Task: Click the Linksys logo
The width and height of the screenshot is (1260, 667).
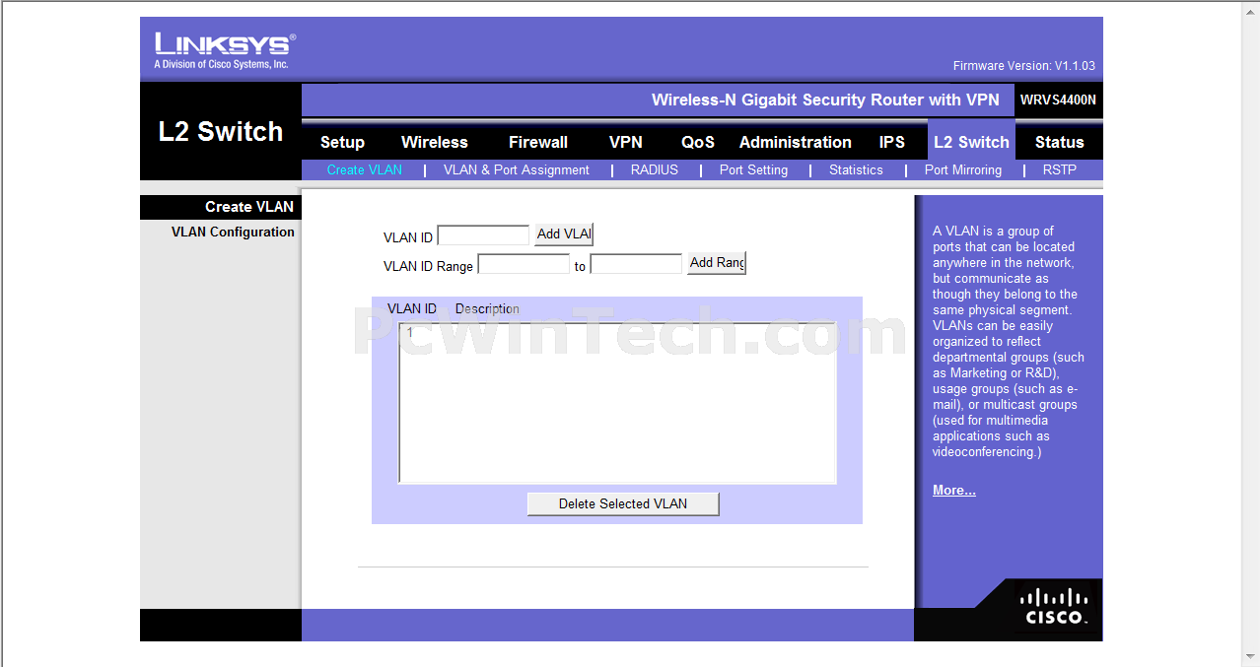Action: tap(225, 50)
